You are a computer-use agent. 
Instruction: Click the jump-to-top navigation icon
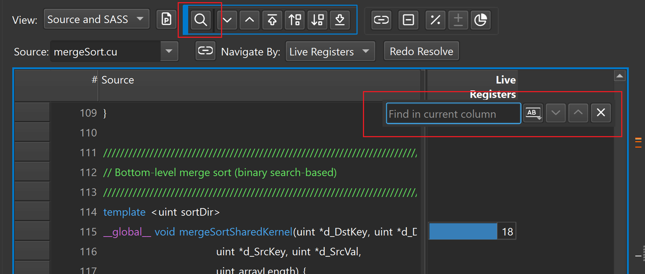272,19
